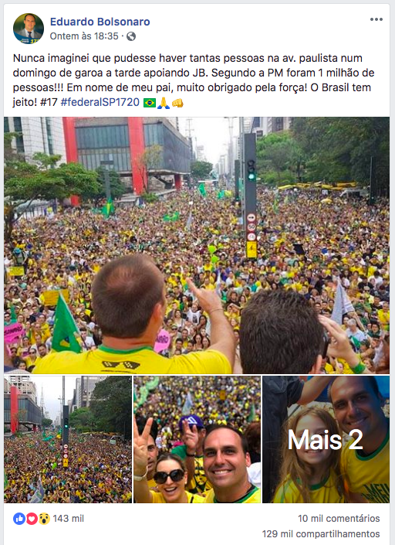Click the Wow reaction emoji icon

pyautogui.click(x=44, y=519)
